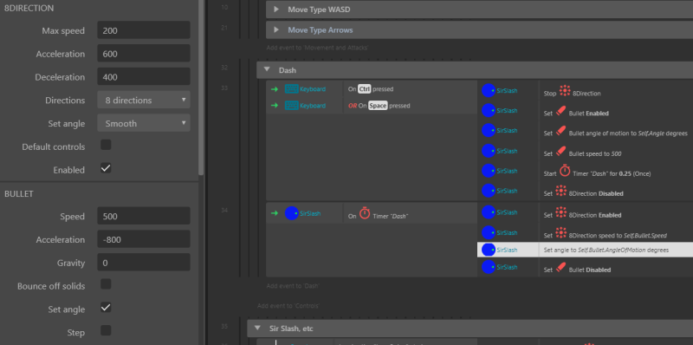Click the Timer icon in On Timer "Dash" condition
The height and width of the screenshot is (345, 693).
365,213
